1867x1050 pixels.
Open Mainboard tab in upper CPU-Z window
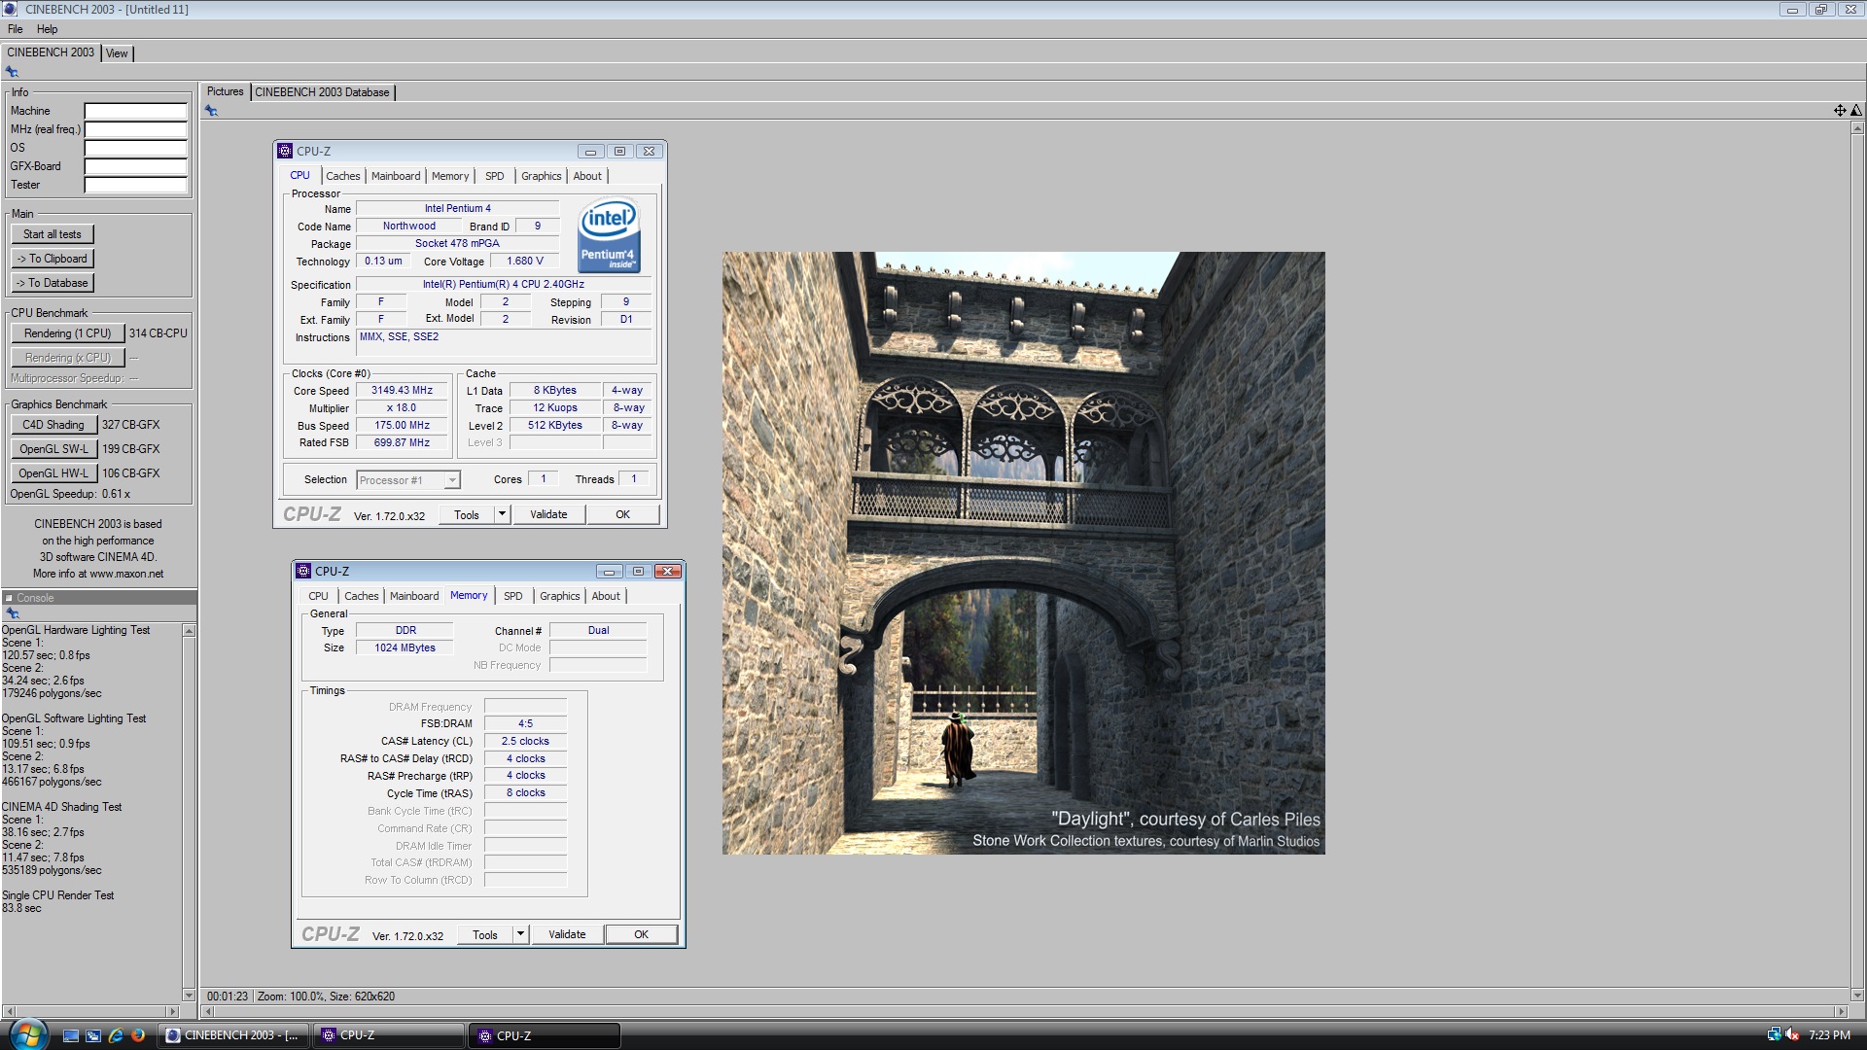point(396,176)
